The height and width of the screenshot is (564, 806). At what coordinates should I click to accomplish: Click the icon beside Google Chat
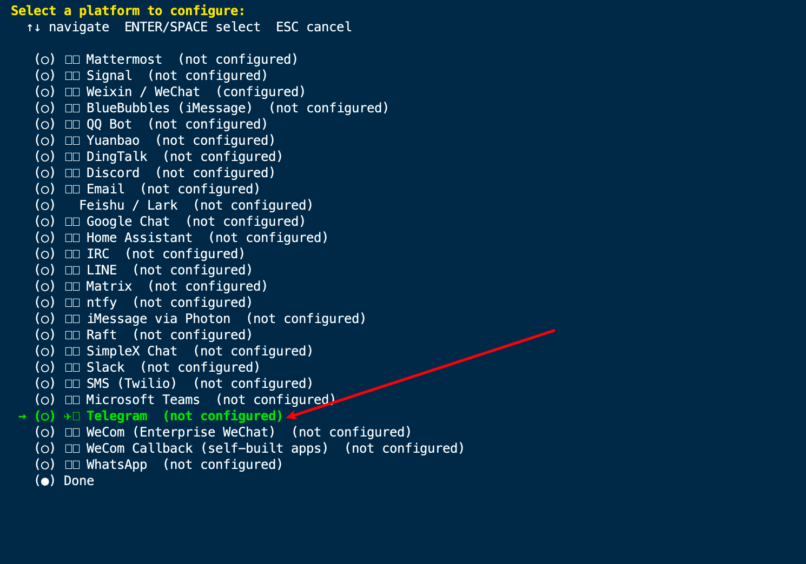coord(72,221)
